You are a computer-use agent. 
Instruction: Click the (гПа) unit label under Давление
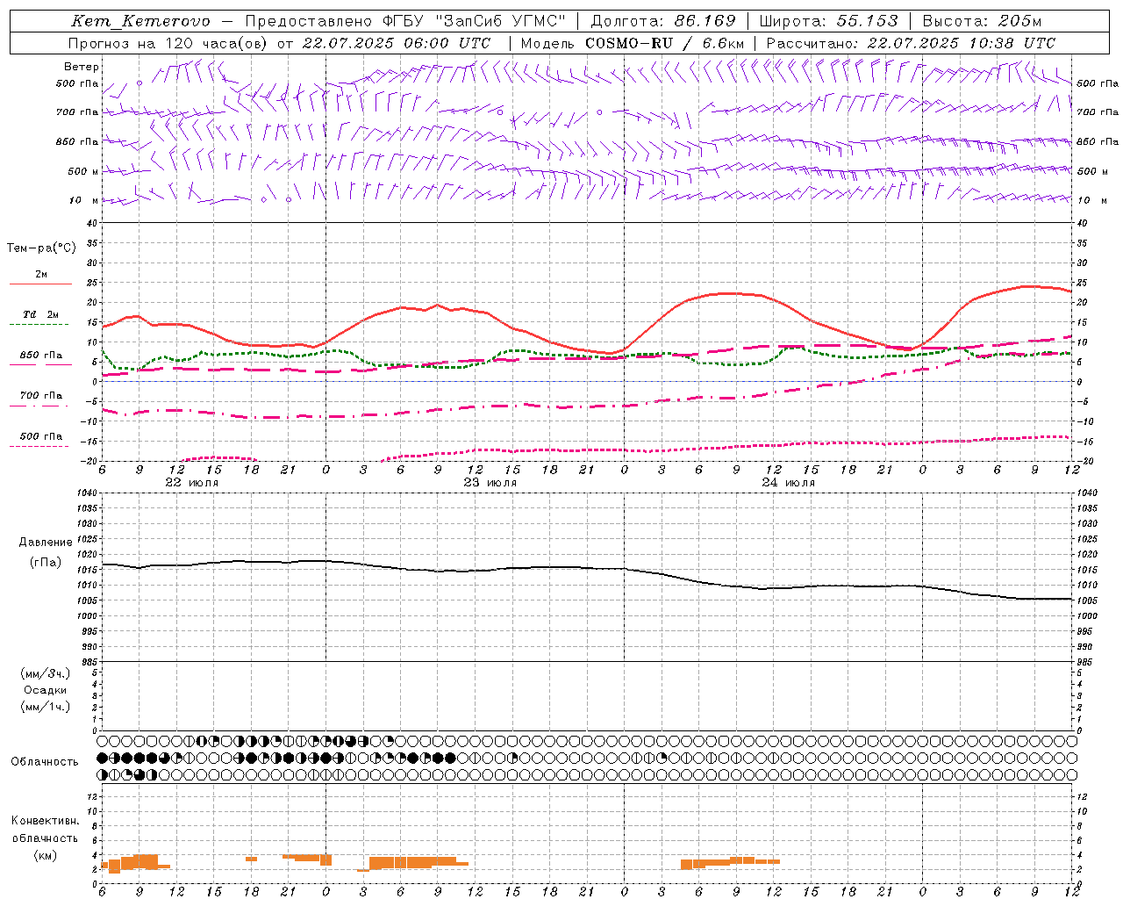click(46, 562)
